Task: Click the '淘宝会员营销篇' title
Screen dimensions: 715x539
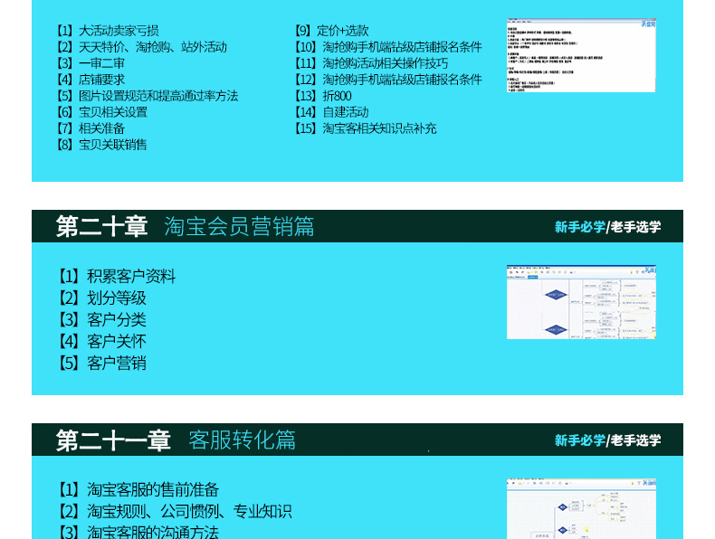Action: tap(239, 226)
